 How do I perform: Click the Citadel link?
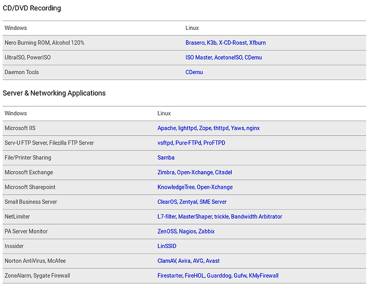224,172
